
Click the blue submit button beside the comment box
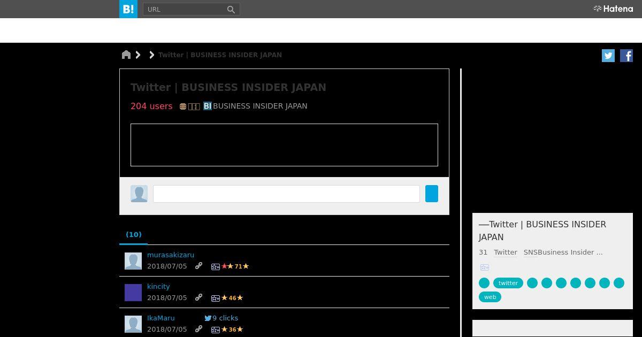pos(432,194)
